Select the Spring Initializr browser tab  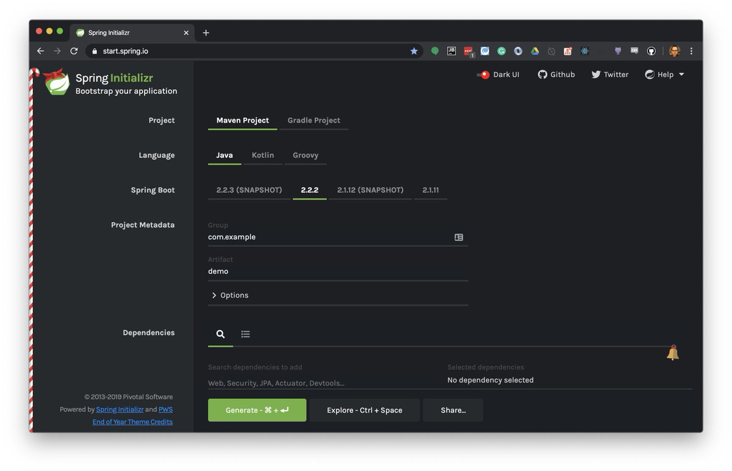point(132,33)
